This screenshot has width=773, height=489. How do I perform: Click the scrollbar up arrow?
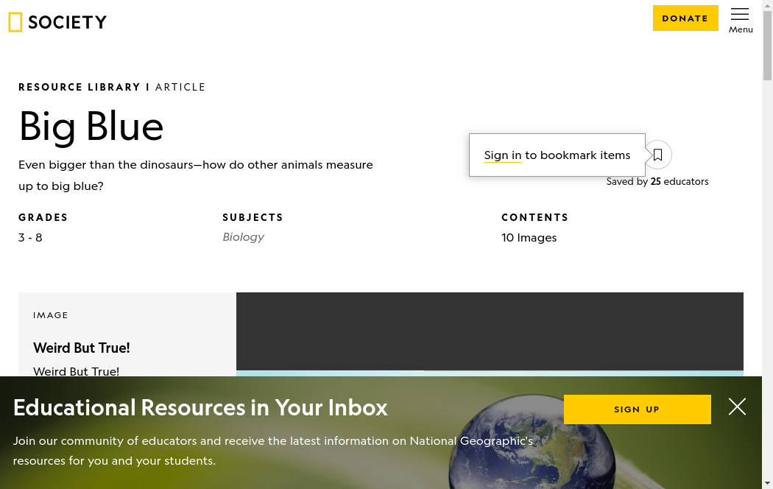[x=767, y=5]
